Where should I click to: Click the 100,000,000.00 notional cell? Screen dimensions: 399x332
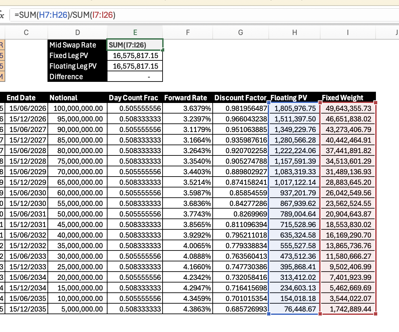(78, 108)
